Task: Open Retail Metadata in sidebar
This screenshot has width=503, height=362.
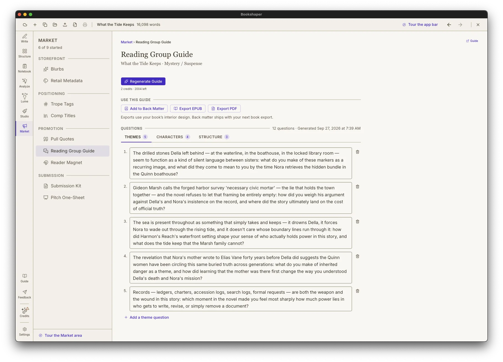Action: coord(72,81)
